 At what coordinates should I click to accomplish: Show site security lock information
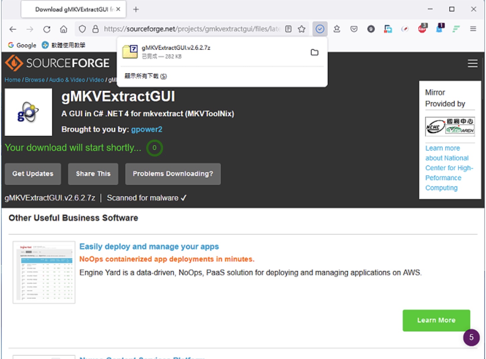click(95, 29)
